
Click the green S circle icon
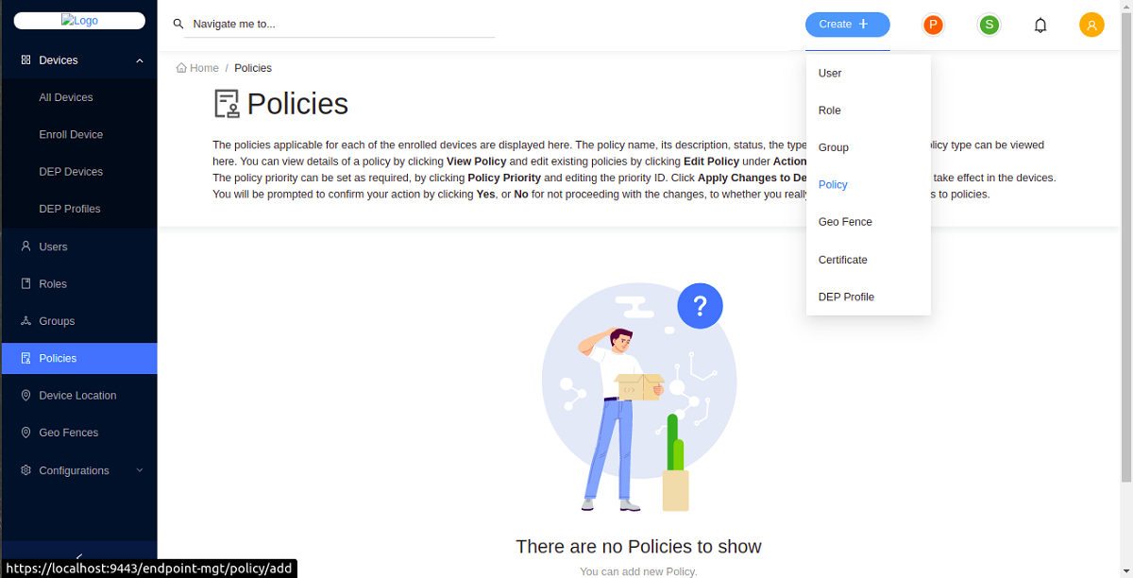click(989, 25)
